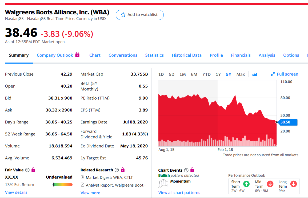Viewport: 308px width, 198px height.
Task: Set chart range to 6M
Action: [x=194, y=74]
